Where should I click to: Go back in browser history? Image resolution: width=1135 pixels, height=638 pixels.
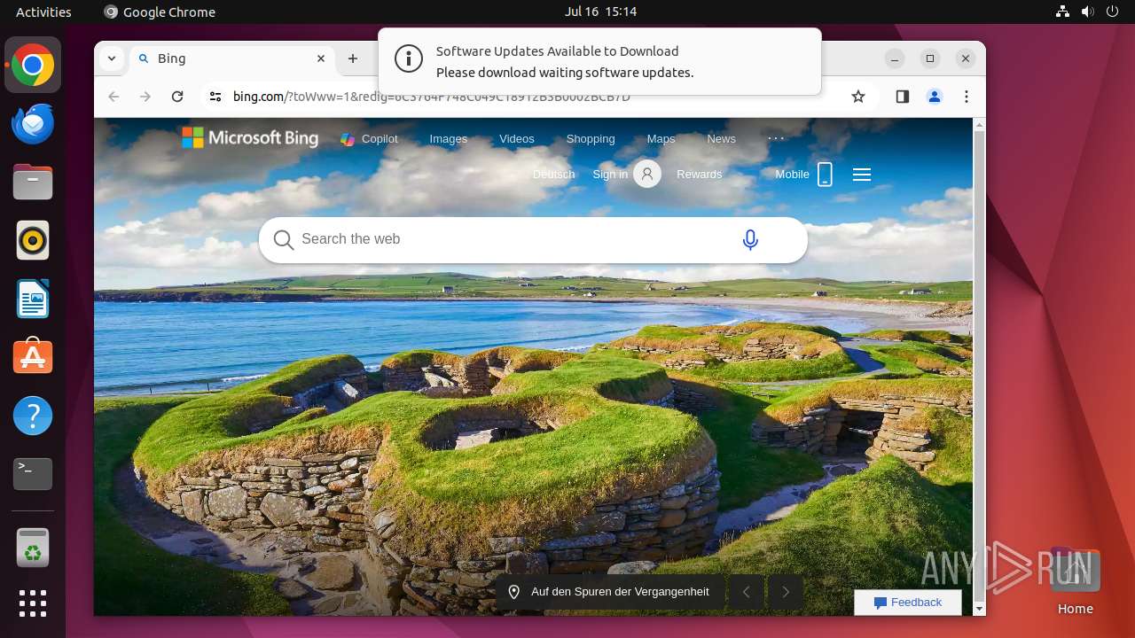[x=113, y=97]
